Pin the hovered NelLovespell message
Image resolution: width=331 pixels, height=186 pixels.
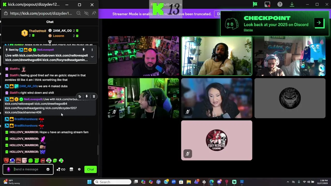click(x=87, y=97)
